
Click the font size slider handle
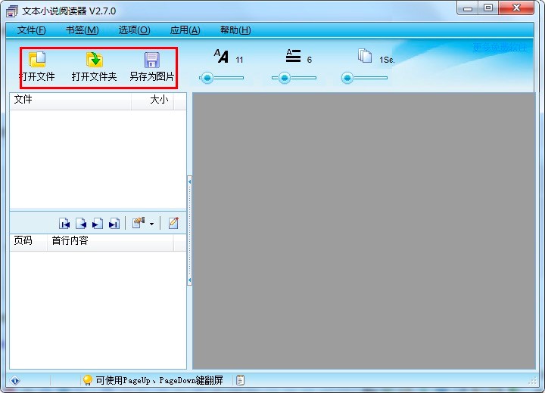click(207, 78)
